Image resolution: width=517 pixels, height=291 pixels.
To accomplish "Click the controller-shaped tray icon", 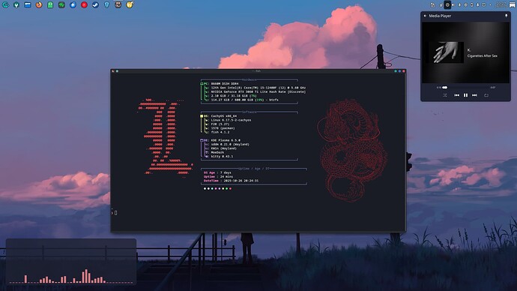I will point(484,5).
